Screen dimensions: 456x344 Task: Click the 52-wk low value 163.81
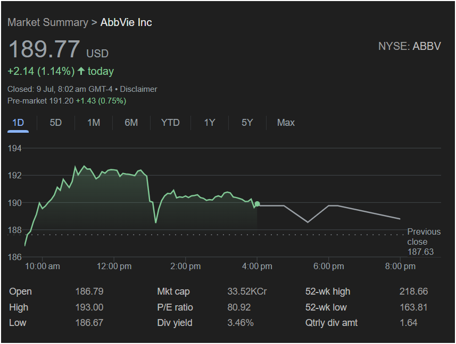[413, 307]
